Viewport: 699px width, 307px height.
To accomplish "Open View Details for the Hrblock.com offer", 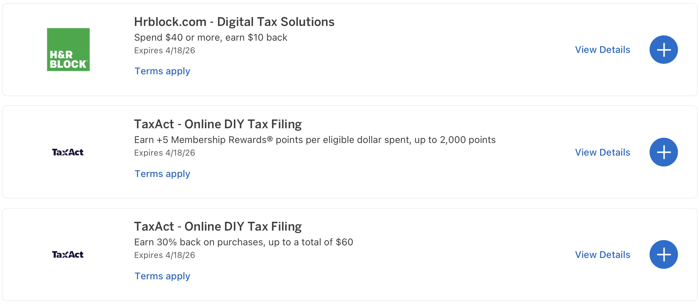I will 602,50.
